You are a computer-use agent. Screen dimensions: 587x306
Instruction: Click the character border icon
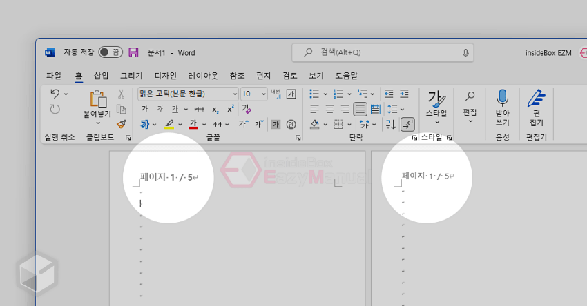click(291, 94)
